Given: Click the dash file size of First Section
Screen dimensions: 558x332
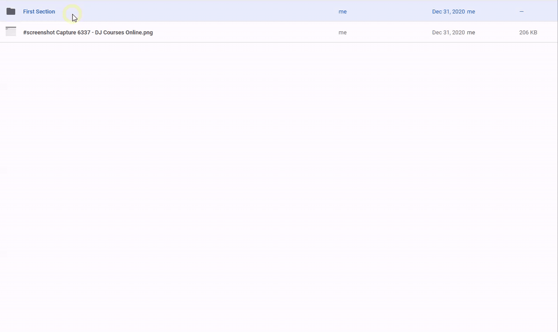Looking at the screenshot, I should click(x=522, y=12).
